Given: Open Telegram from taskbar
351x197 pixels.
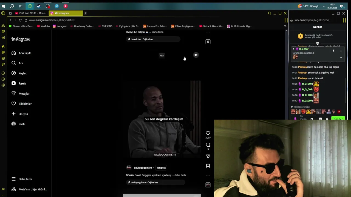Looking at the screenshot, I should [56, 6].
